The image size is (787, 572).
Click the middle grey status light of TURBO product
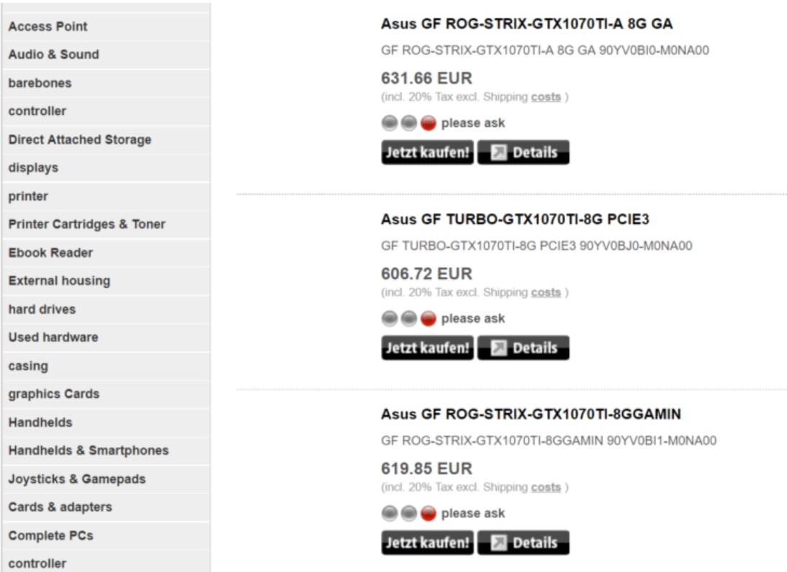409,319
